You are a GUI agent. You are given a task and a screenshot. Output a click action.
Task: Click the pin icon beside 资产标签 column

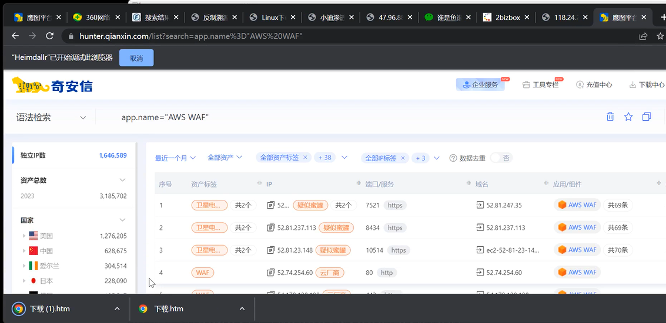click(x=259, y=183)
